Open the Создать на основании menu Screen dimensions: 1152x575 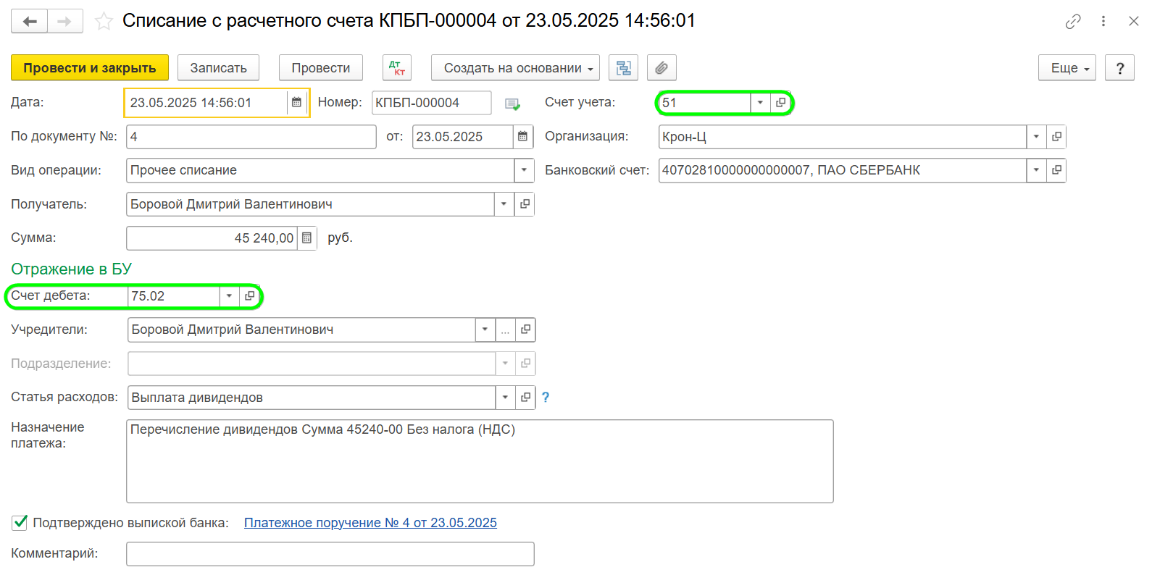[x=515, y=68]
